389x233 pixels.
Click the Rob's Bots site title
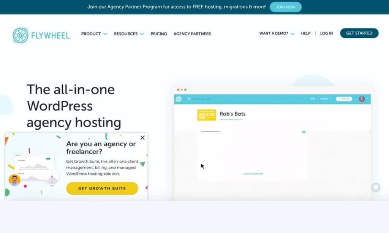[232, 114]
